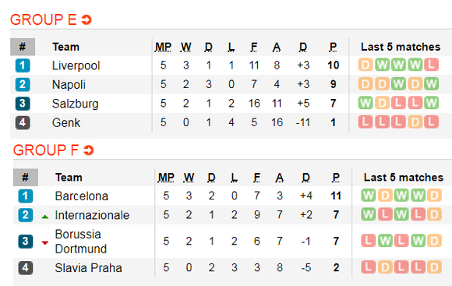Click the red down arrow beside Borussia Dortmund
Screen dimensions: 452x286
[x=45, y=243]
